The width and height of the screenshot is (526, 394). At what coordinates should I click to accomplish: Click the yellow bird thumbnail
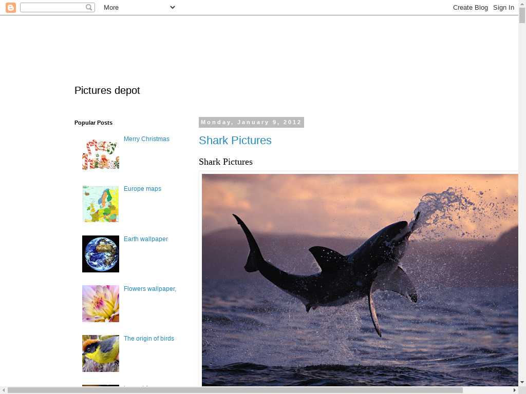point(101,353)
